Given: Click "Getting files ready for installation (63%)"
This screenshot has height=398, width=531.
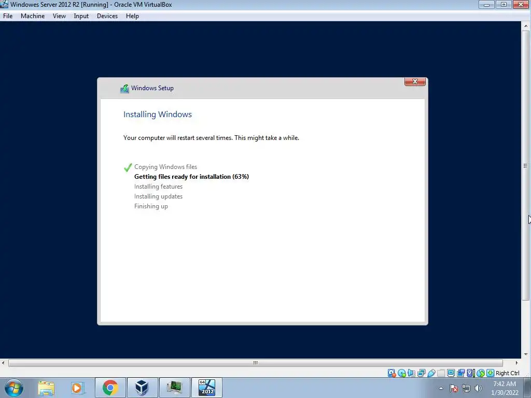Looking at the screenshot, I should (191, 177).
